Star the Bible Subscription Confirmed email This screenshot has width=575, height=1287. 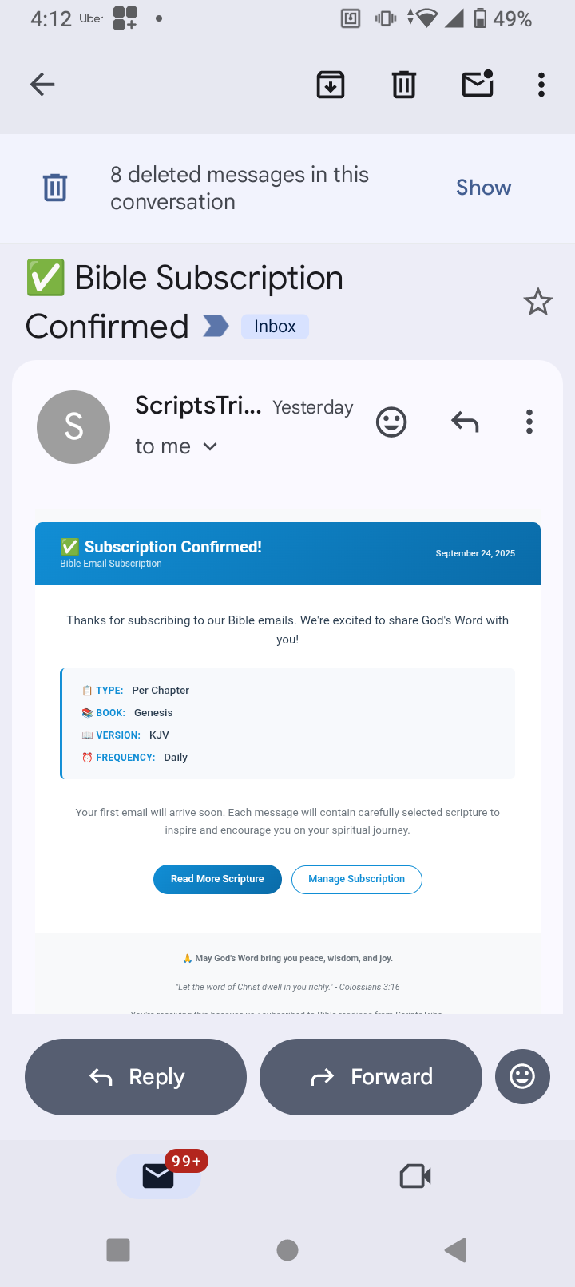click(x=537, y=302)
